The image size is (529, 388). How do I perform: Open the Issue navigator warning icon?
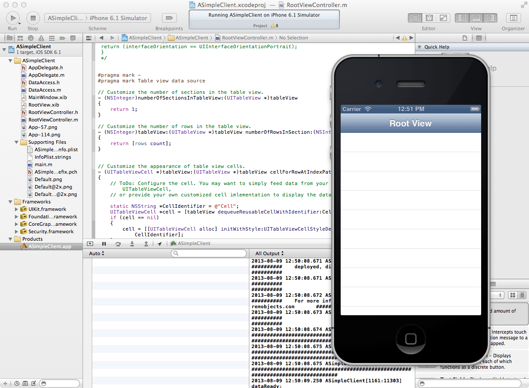(x=42, y=38)
